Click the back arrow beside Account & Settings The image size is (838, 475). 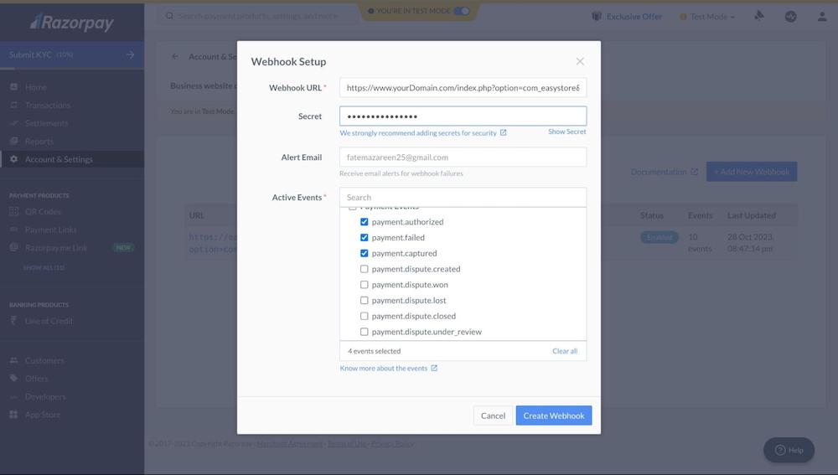point(175,57)
